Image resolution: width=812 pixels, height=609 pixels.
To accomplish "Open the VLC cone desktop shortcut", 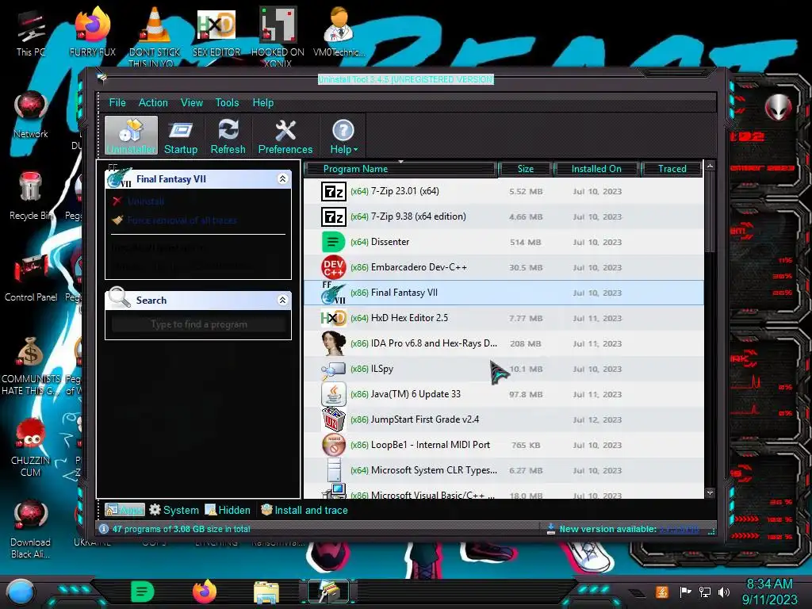I will (155, 36).
